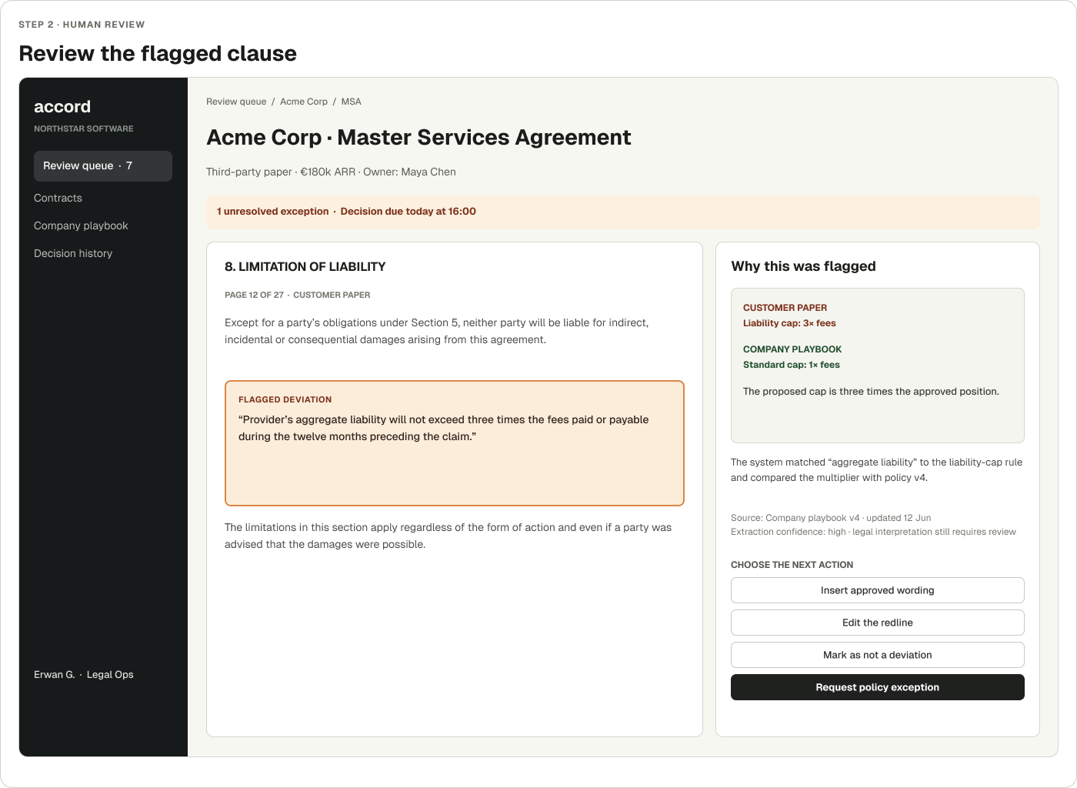Click paragraph starting 'The limitations in this section'

pyautogui.click(x=448, y=536)
